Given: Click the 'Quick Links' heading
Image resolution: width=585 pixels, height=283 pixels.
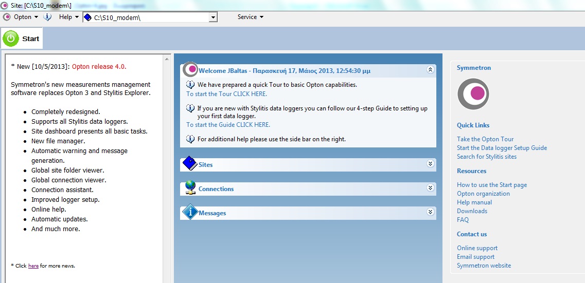Looking at the screenshot, I should (473, 125).
